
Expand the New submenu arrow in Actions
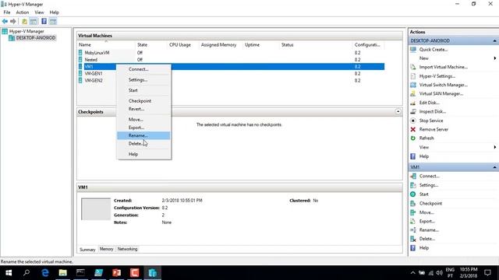click(495, 58)
